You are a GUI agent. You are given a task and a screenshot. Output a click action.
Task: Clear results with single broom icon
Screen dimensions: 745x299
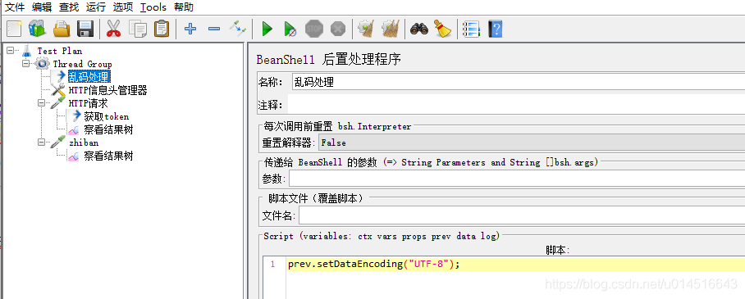coord(366,29)
